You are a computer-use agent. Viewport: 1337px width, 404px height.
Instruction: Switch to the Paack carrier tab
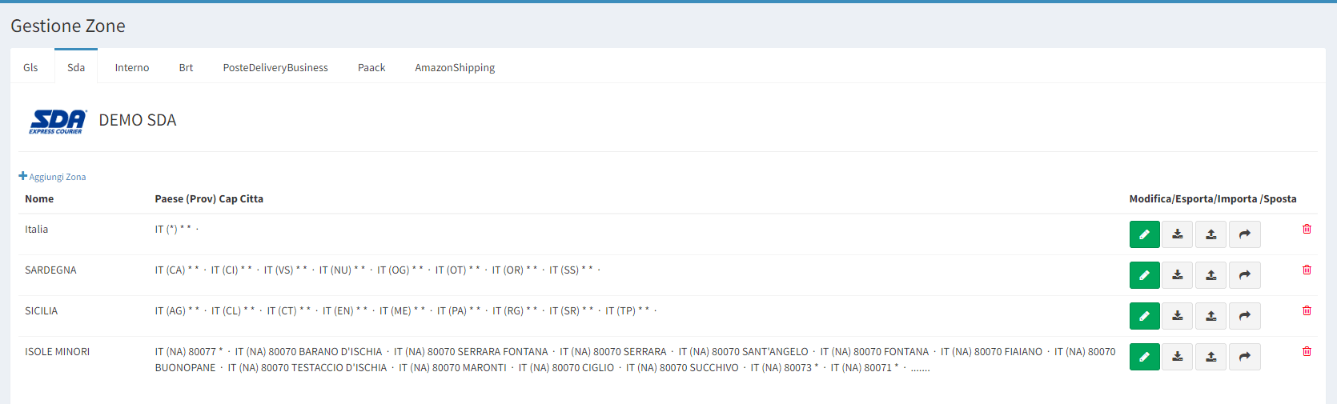[371, 68]
